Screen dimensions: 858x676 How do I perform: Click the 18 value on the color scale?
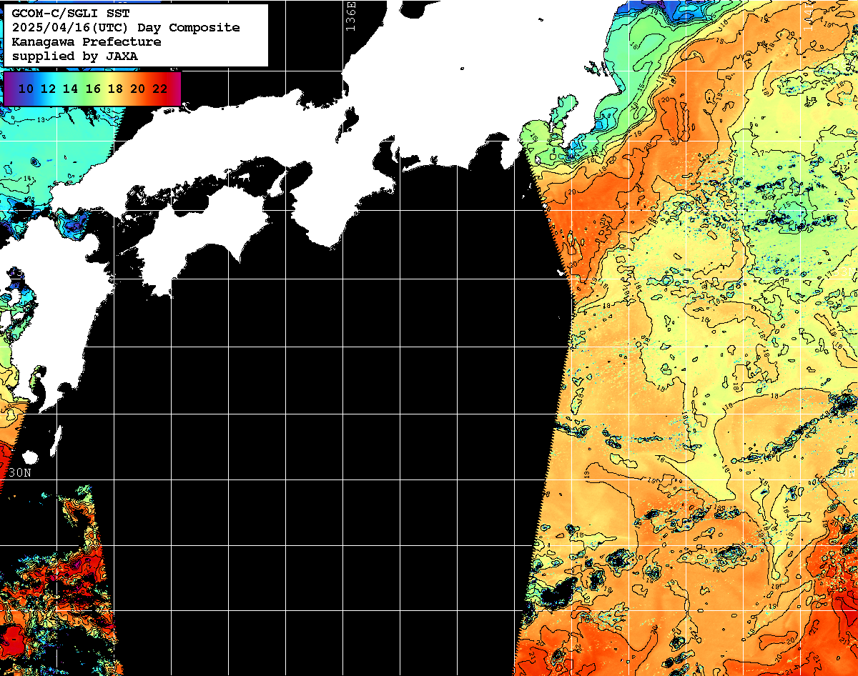coord(115,89)
